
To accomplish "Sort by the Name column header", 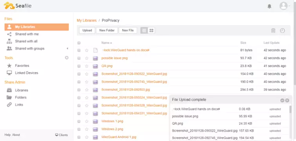I will click(x=107, y=43).
